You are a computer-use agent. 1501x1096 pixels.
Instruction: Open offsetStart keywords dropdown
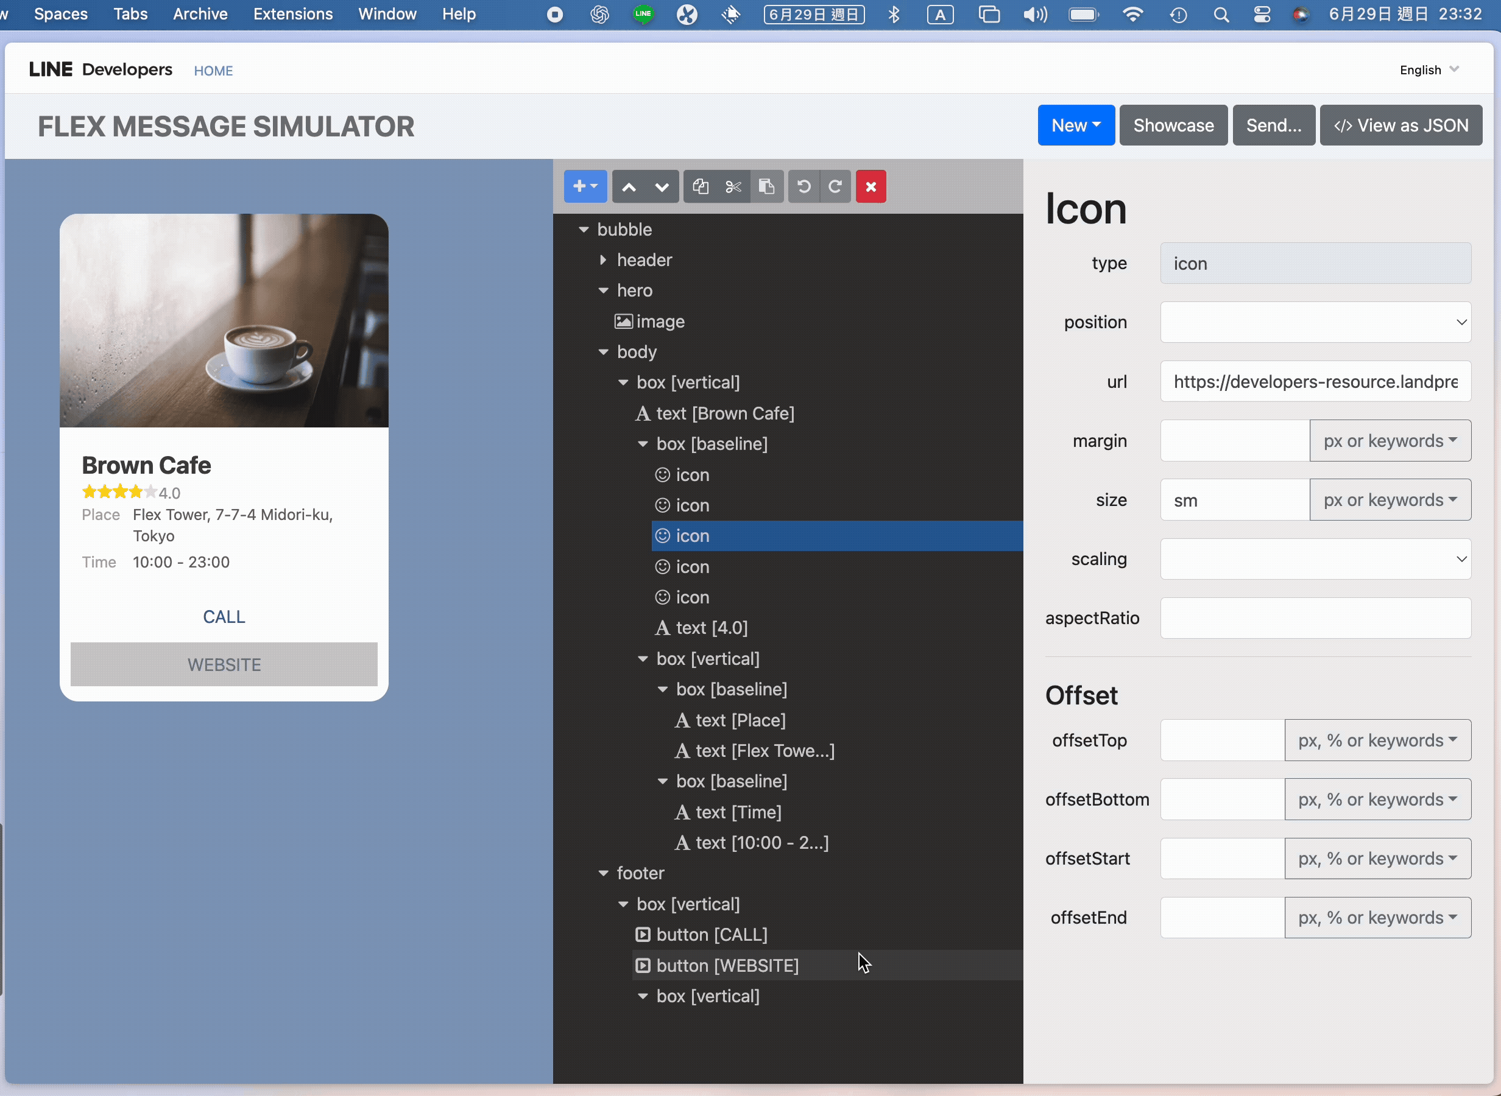click(x=1377, y=859)
